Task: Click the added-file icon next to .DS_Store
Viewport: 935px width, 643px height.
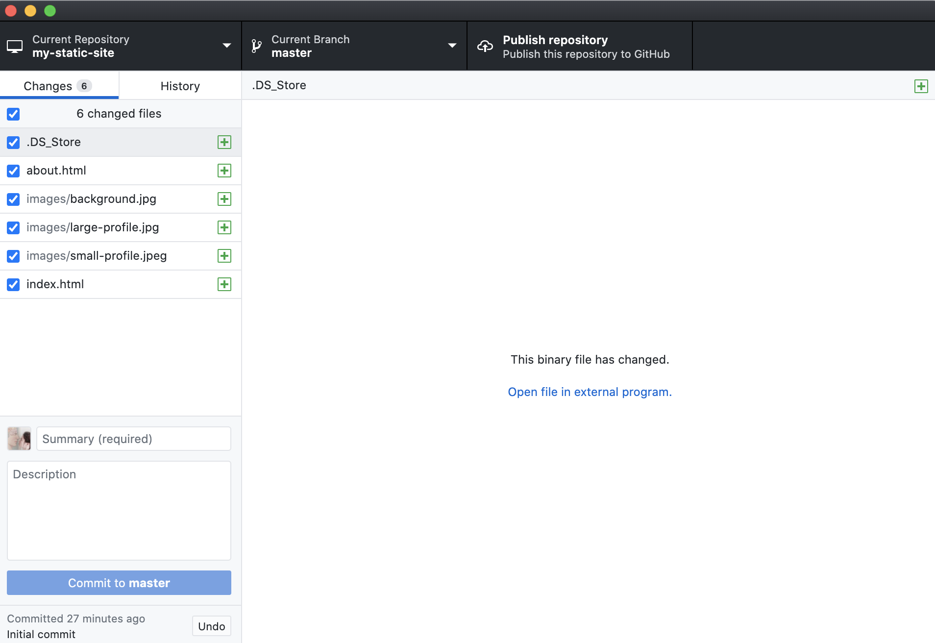Action: click(224, 142)
